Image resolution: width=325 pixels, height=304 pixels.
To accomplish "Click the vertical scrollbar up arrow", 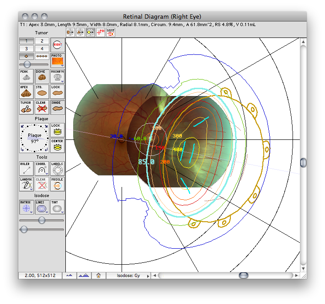I will [x=303, y=42].
